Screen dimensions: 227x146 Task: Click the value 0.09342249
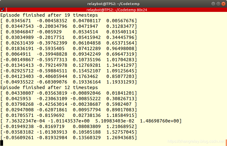tap(87, 54)
